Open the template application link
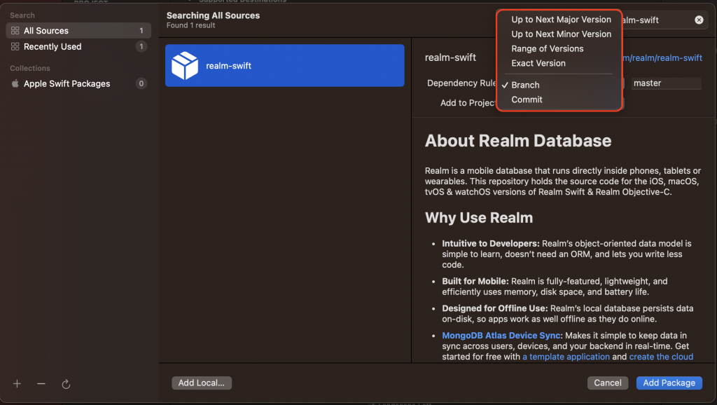The width and height of the screenshot is (717, 405). [566, 357]
